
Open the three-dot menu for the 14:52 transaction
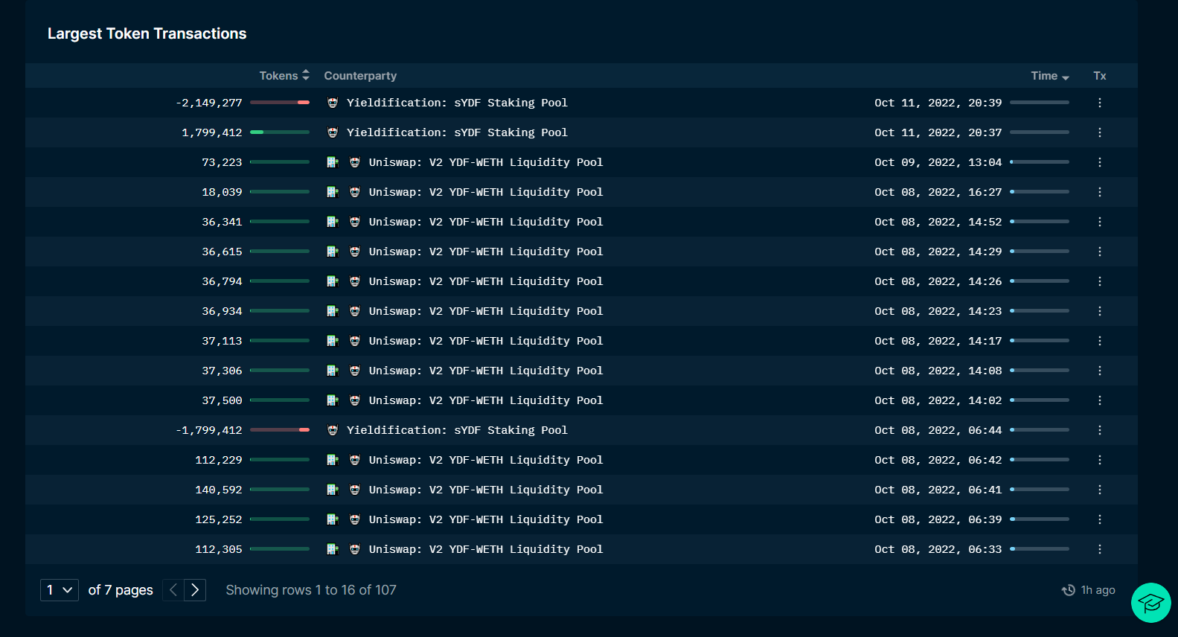tap(1100, 222)
